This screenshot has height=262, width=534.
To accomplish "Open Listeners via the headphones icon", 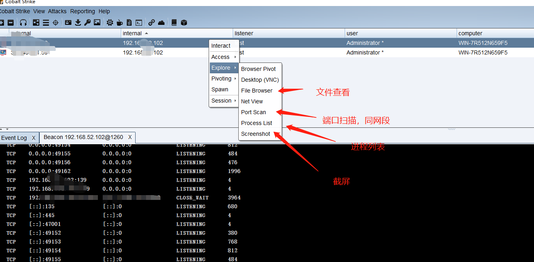I will [x=23, y=22].
